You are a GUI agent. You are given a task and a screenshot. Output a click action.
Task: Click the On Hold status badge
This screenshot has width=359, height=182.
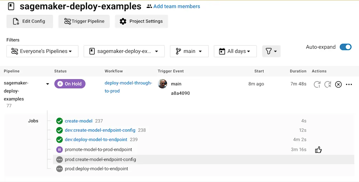pos(70,84)
